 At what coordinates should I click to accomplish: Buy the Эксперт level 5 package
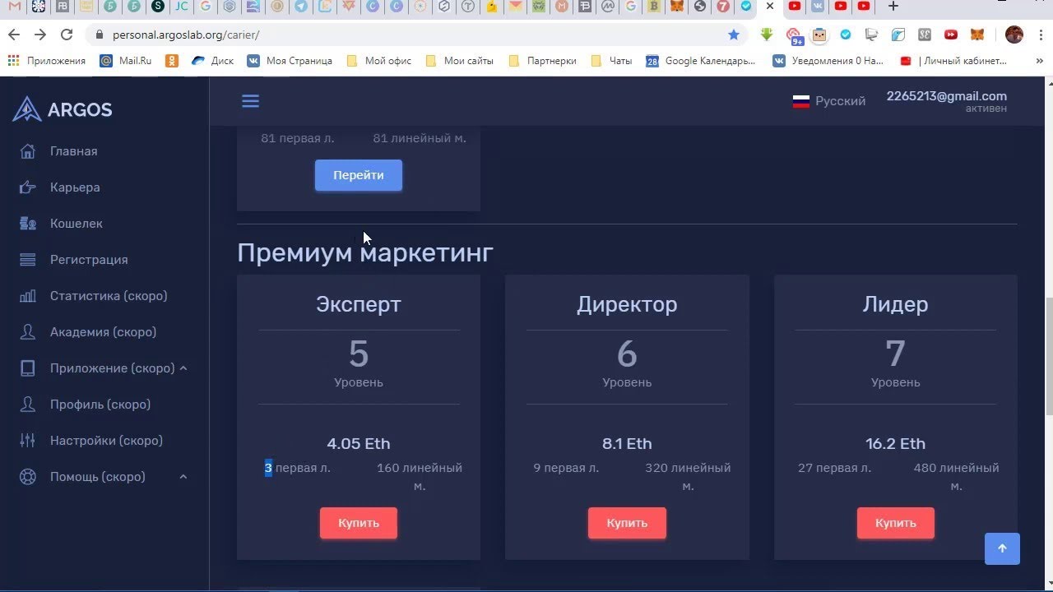point(359,523)
